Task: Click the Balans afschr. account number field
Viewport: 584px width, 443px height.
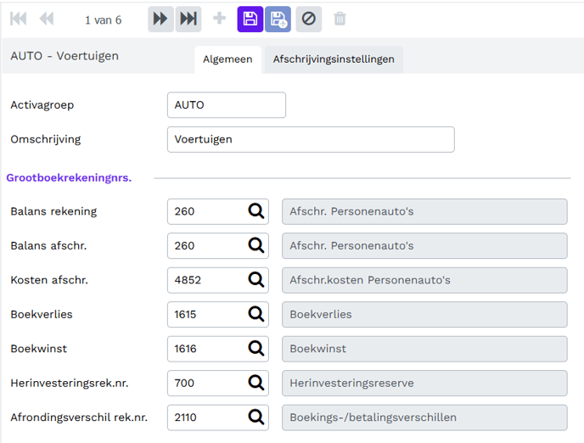Action: pos(206,246)
